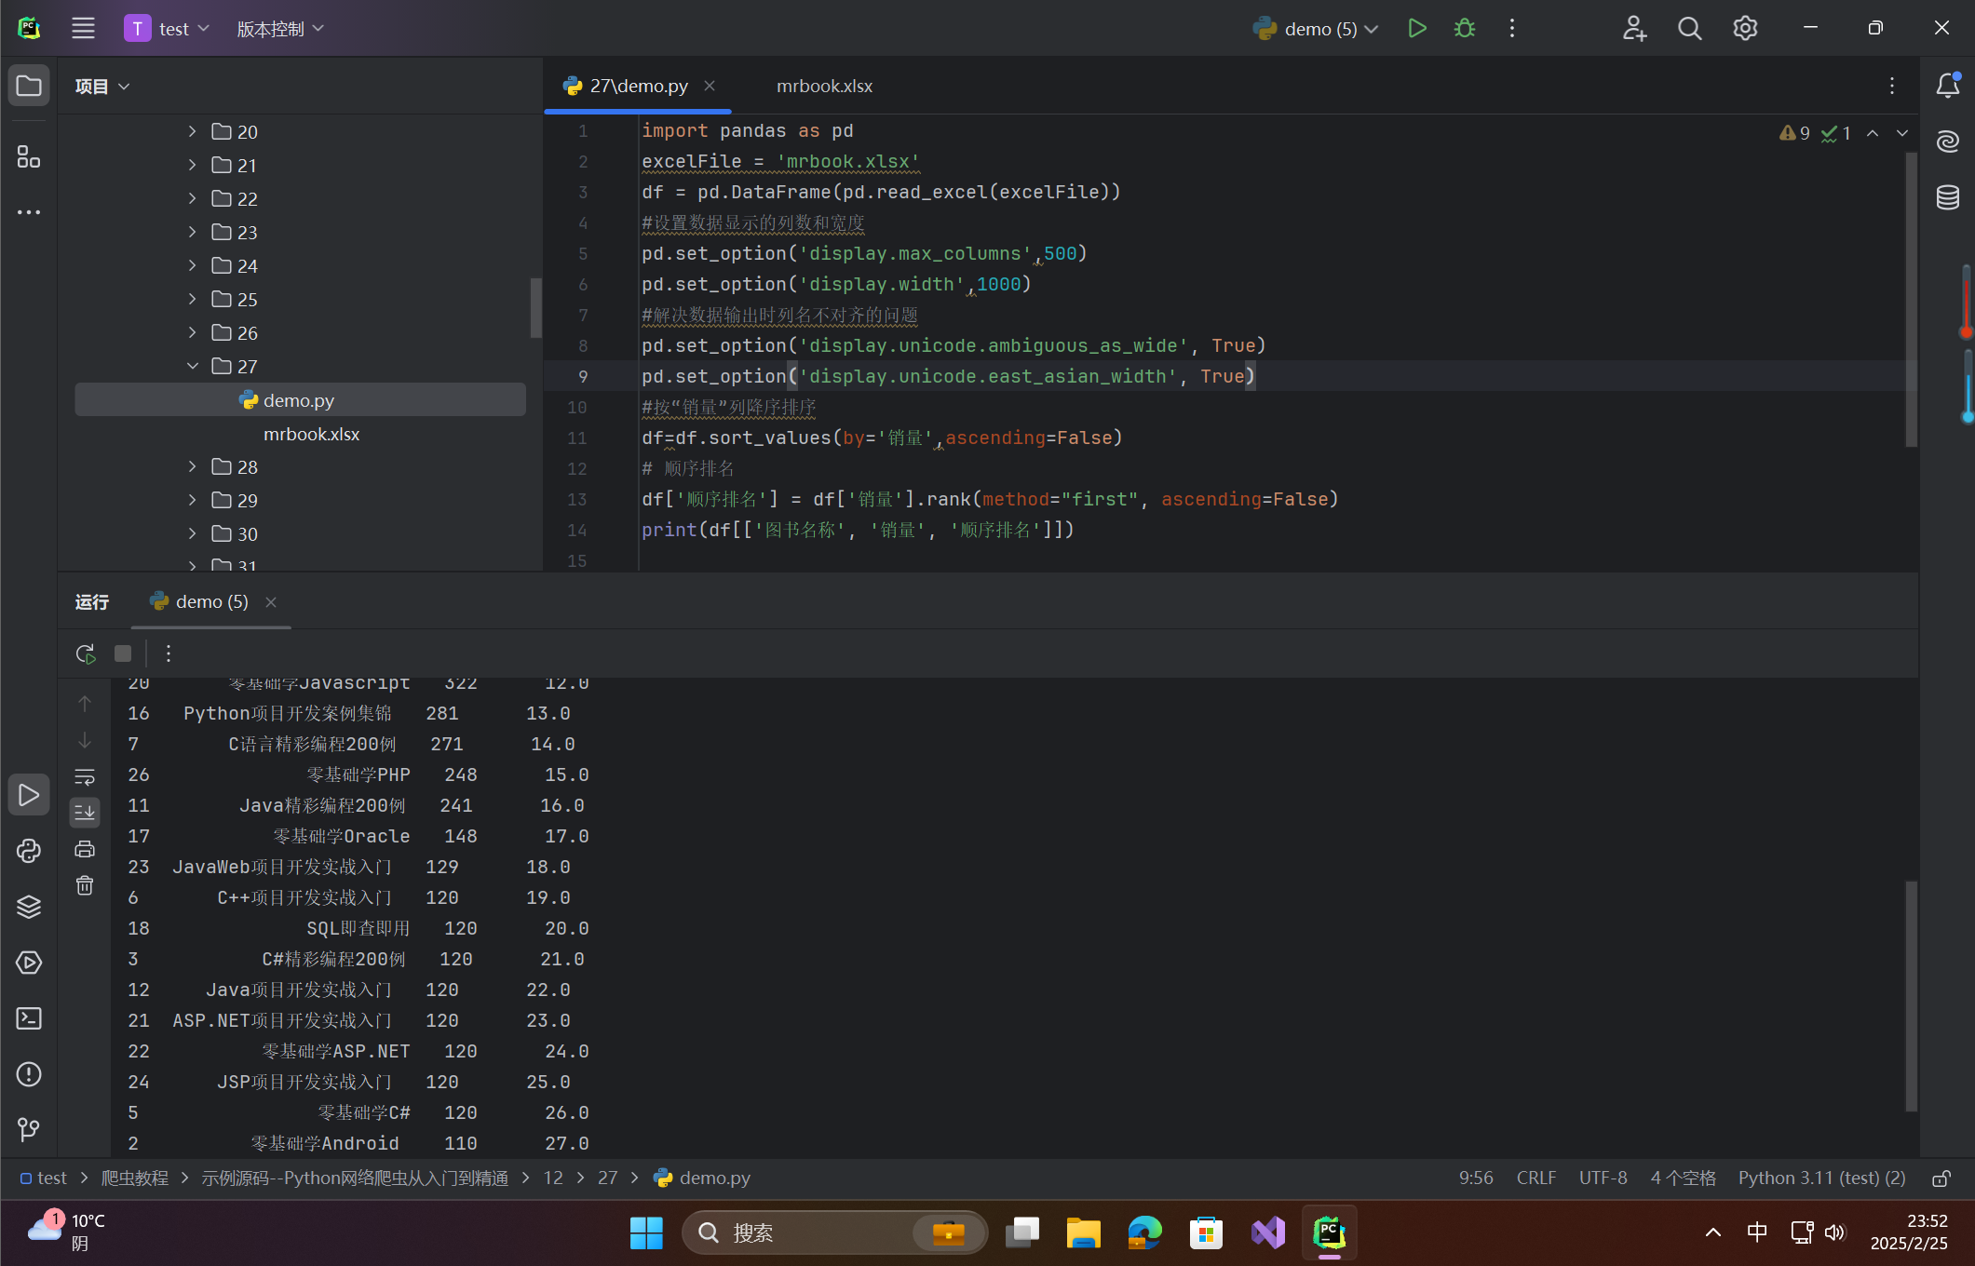Open the warnings inspection widget

point(1815,133)
